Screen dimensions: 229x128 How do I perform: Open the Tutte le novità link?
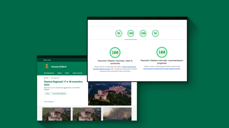click(x=49, y=102)
